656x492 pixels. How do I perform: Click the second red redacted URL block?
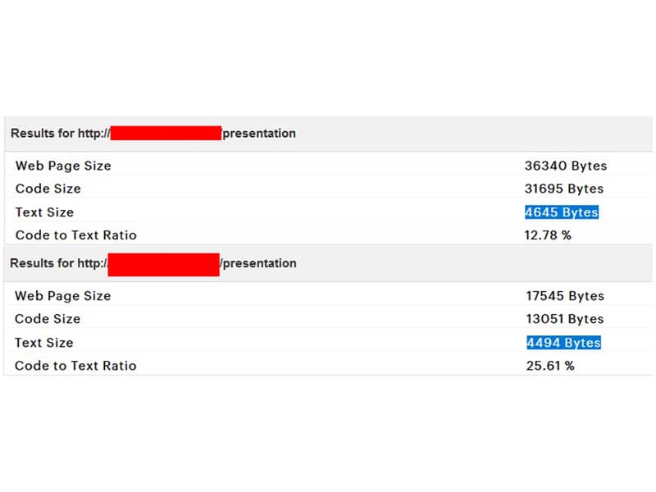(163, 264)
